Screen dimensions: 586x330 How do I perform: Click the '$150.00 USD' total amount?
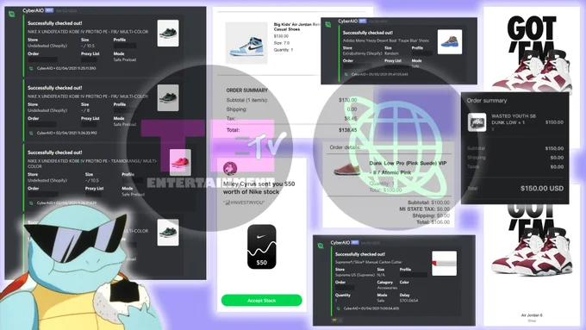point(542,189)
